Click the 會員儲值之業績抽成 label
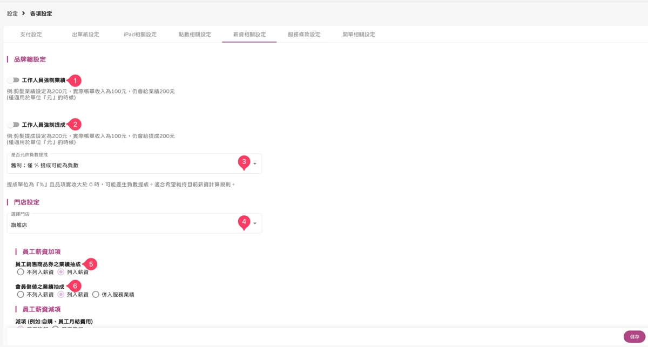The width and height of the screenshot is (648, 347). 40,287
